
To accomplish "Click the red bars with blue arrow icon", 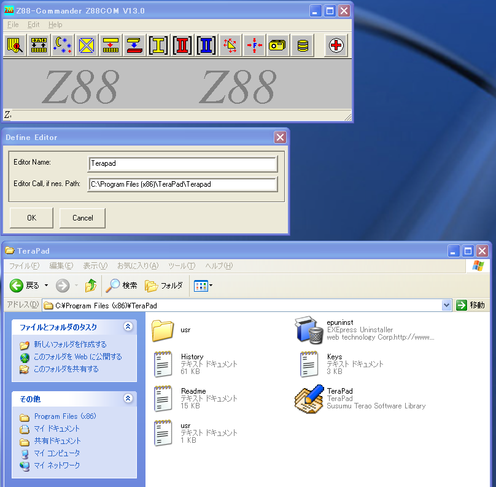I will tap(134, 45).
